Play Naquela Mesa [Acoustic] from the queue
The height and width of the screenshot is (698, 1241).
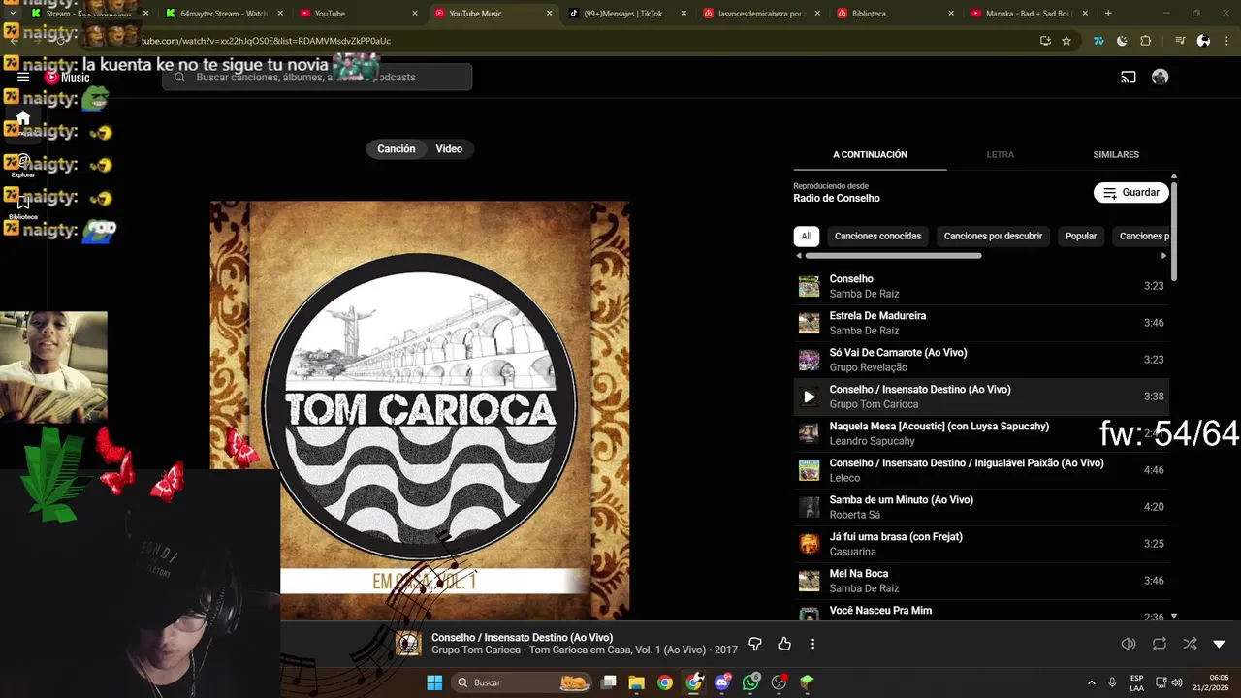pos(981,433)
